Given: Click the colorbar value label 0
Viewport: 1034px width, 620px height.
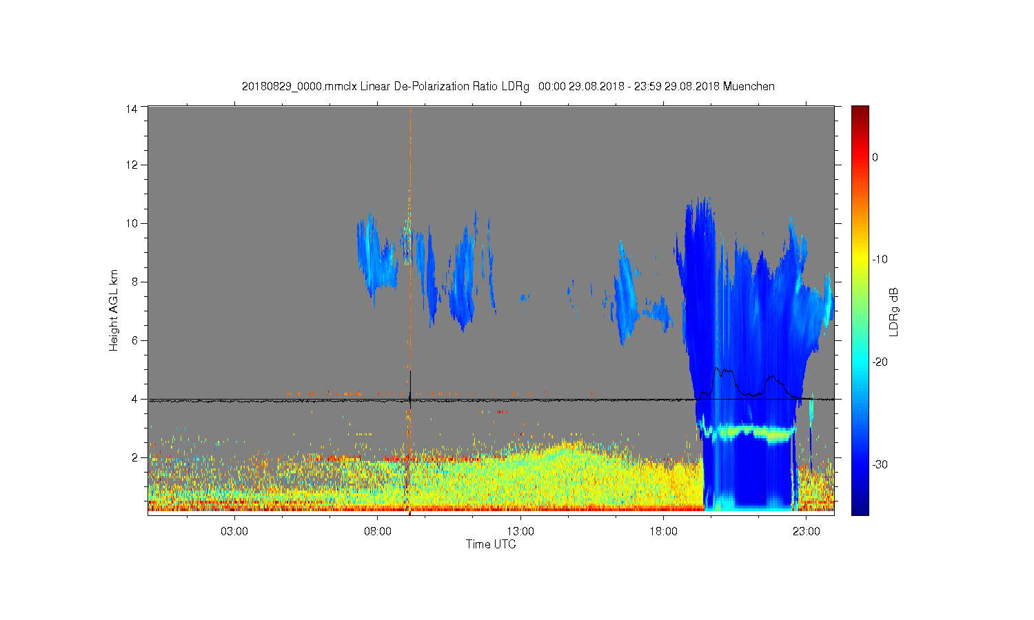Looking at the screenshot, I should 875,157.
